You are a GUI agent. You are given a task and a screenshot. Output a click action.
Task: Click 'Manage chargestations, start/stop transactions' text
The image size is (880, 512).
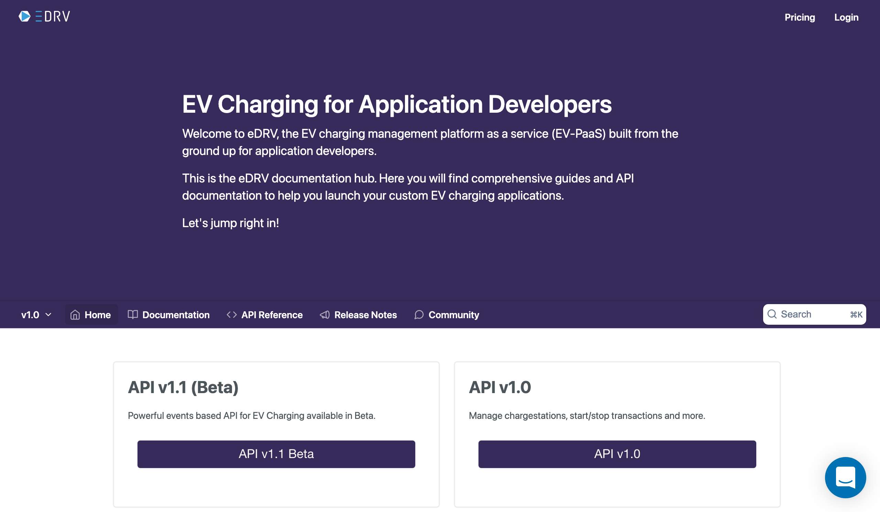[587, 416]
